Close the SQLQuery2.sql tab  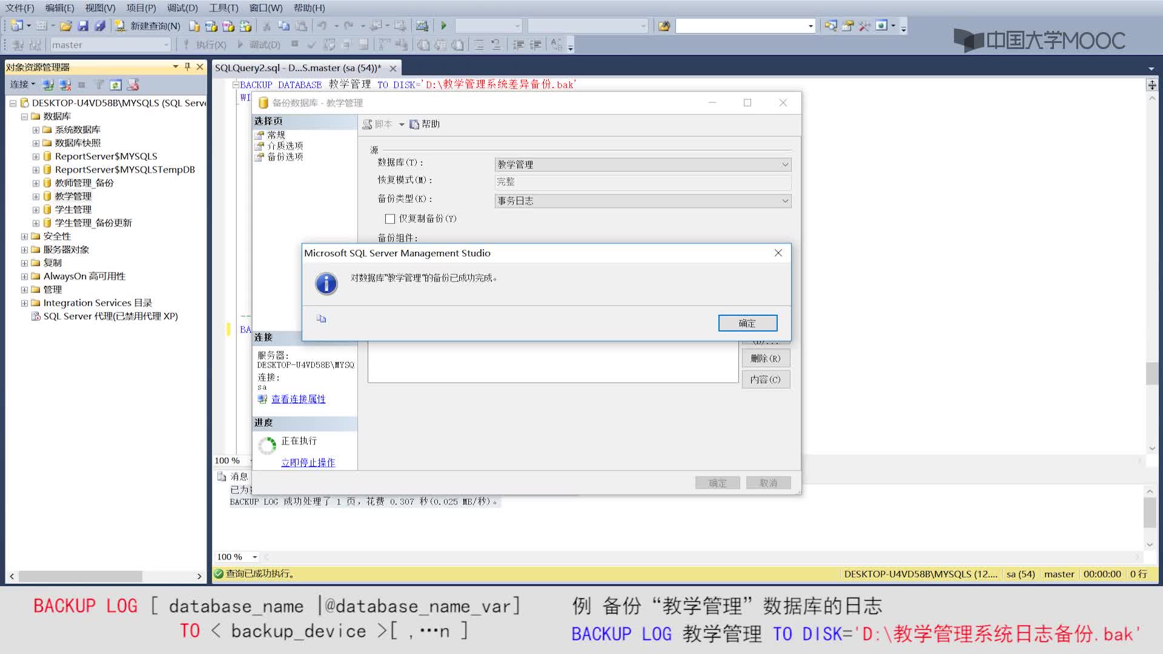(393, 68)
